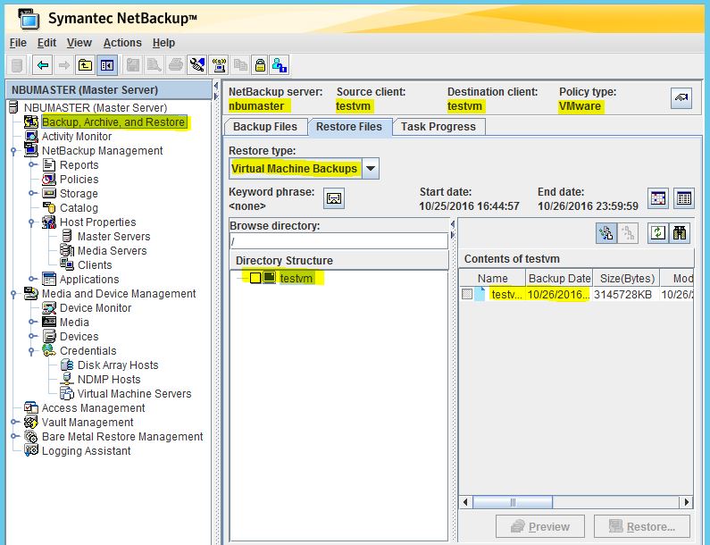The width and height of the screenshot is (710, 545).
Task: Collapse the Host Properties node
Action: click(x=31, y=222)
